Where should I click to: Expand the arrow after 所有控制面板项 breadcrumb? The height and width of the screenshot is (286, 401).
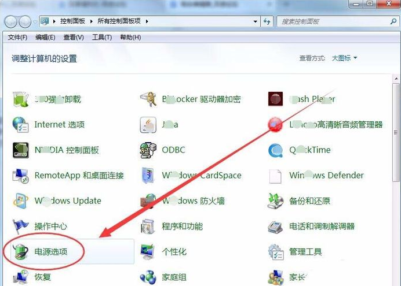tap(147, 21)
